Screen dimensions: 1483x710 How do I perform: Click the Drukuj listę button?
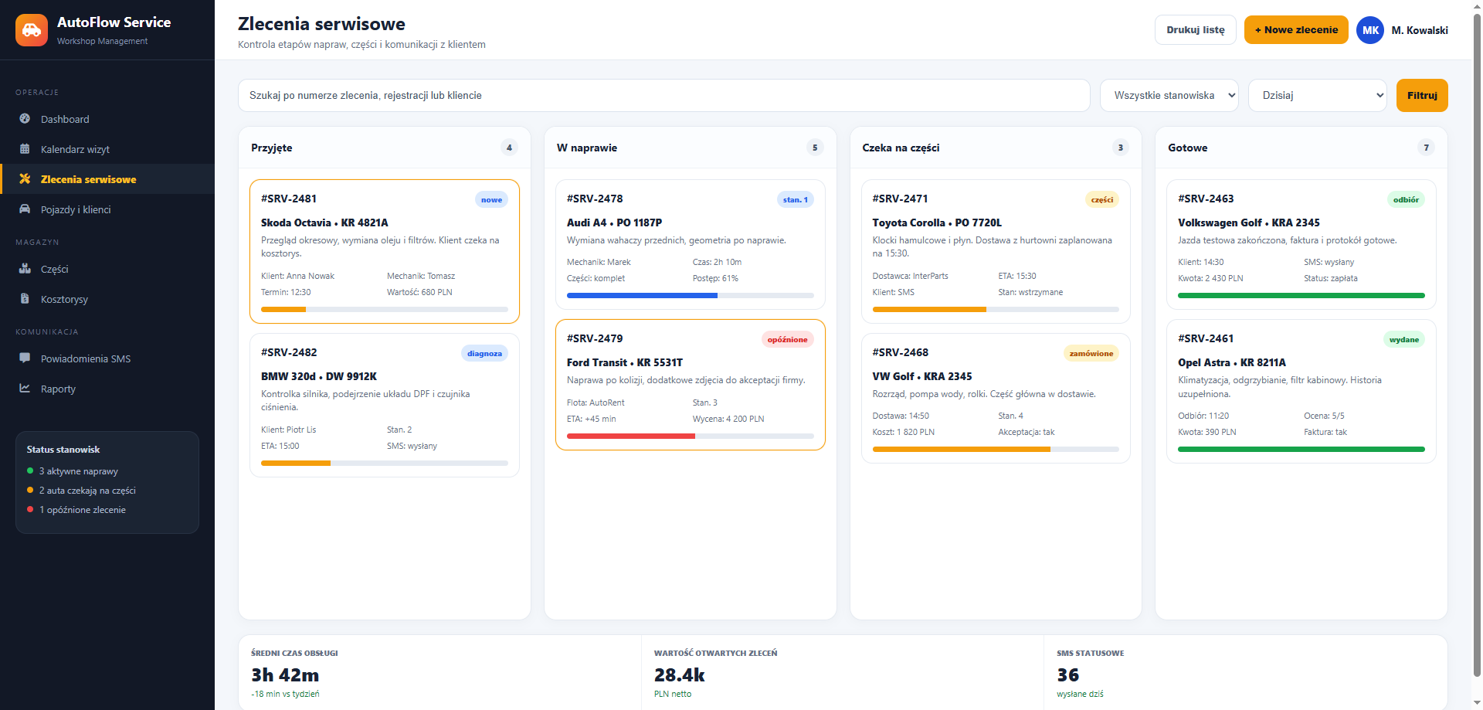click(1196, 30)
